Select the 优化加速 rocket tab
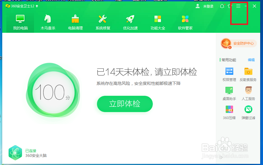Image resolution: width=263 pixels, height=165 pixels. [x=130, y=23]
